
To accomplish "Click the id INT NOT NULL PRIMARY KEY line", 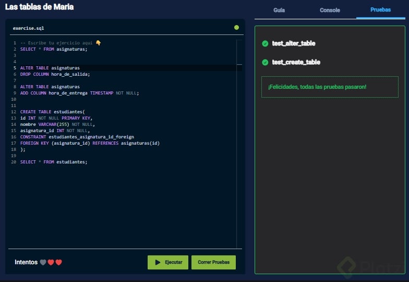I will click(56, 118).
